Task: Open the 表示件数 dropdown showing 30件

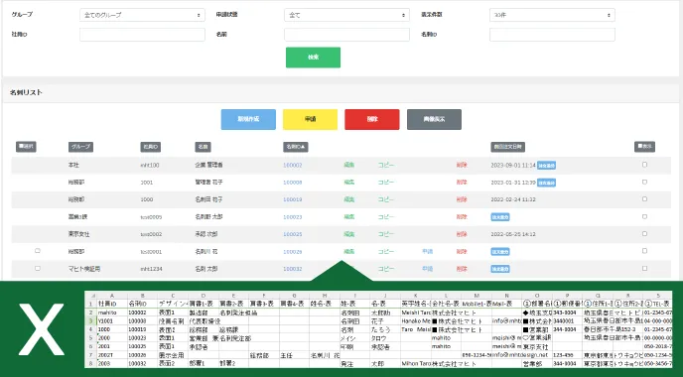Action: (552, 15)
